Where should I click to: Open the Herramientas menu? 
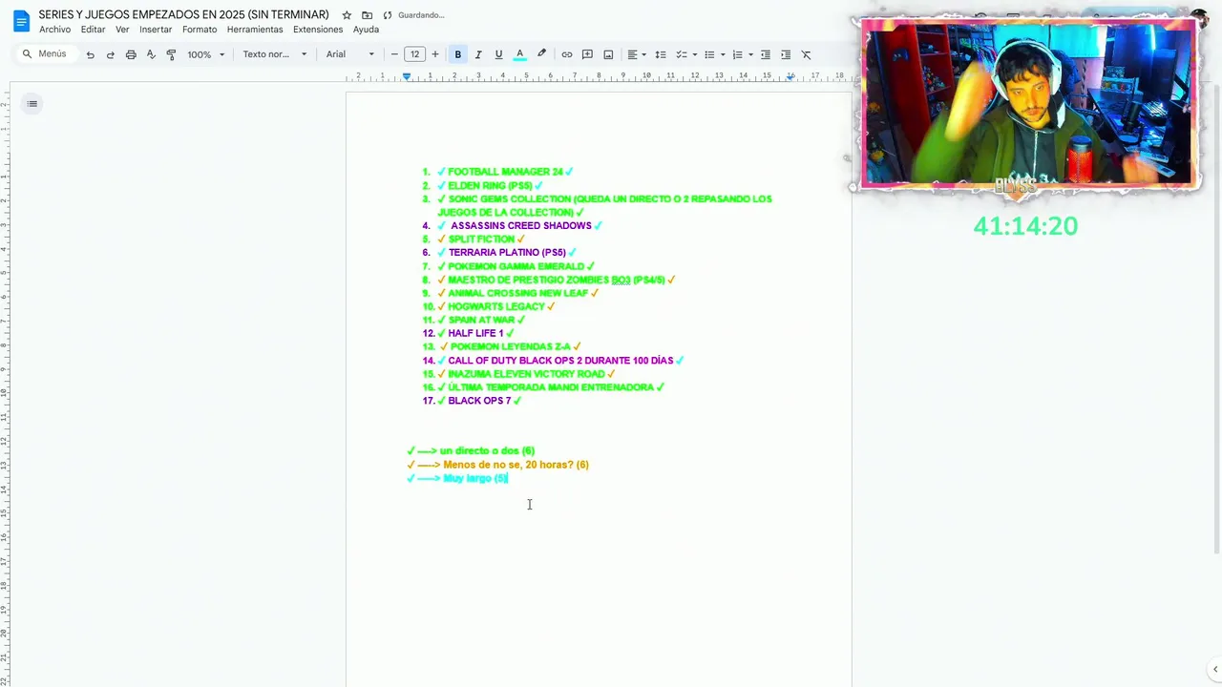pyautogui.click(x=255, y=30)
